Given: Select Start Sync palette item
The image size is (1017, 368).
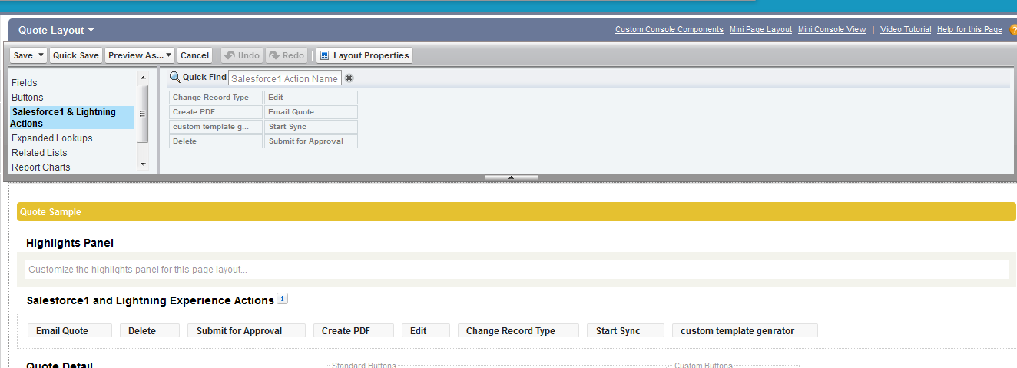Looking at the screenshot, I should pyautogui.click(x=310, y=127).
